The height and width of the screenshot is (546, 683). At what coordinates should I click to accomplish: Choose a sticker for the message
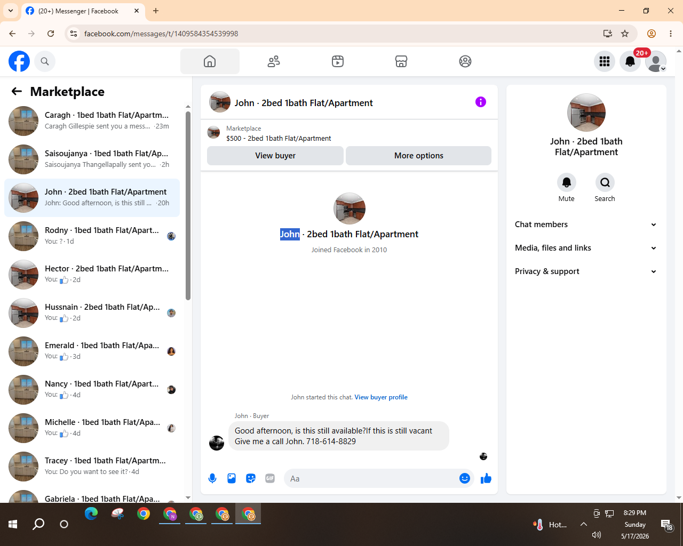coord(251,478)
